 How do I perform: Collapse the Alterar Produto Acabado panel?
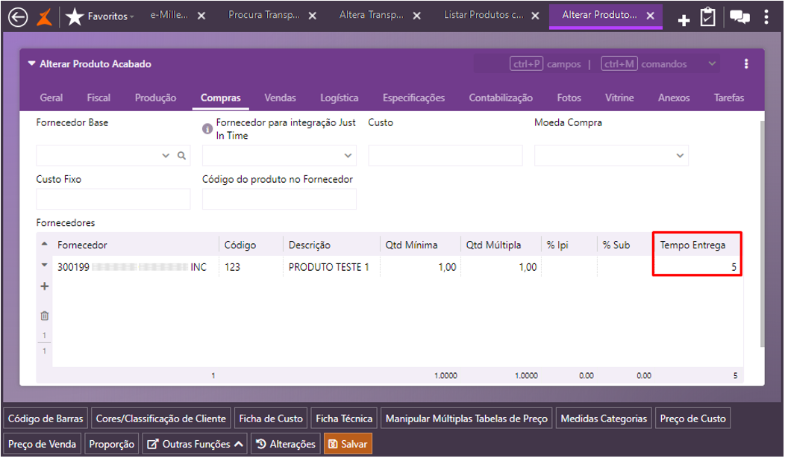[31, 64]
